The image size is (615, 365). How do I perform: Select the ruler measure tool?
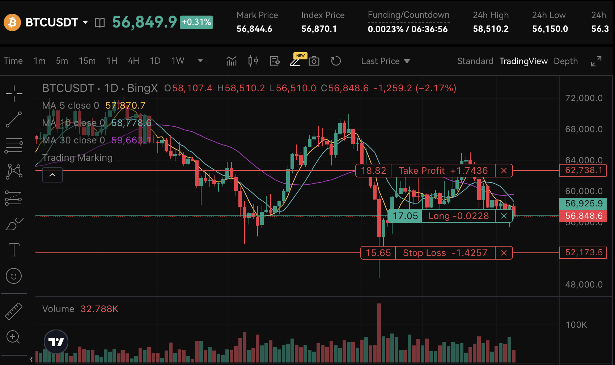tap(14, 311)
